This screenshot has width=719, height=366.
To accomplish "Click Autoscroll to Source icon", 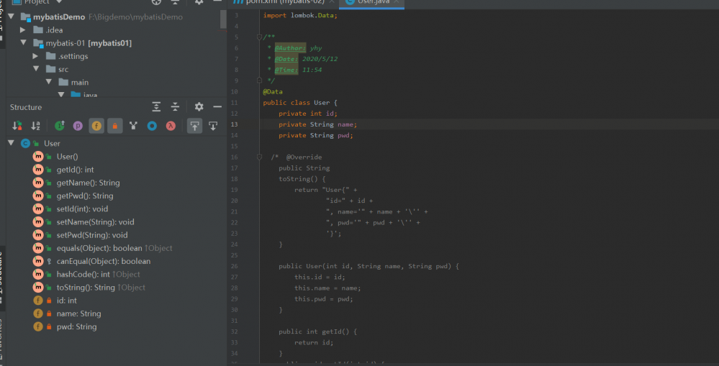I will click(194, 126).
